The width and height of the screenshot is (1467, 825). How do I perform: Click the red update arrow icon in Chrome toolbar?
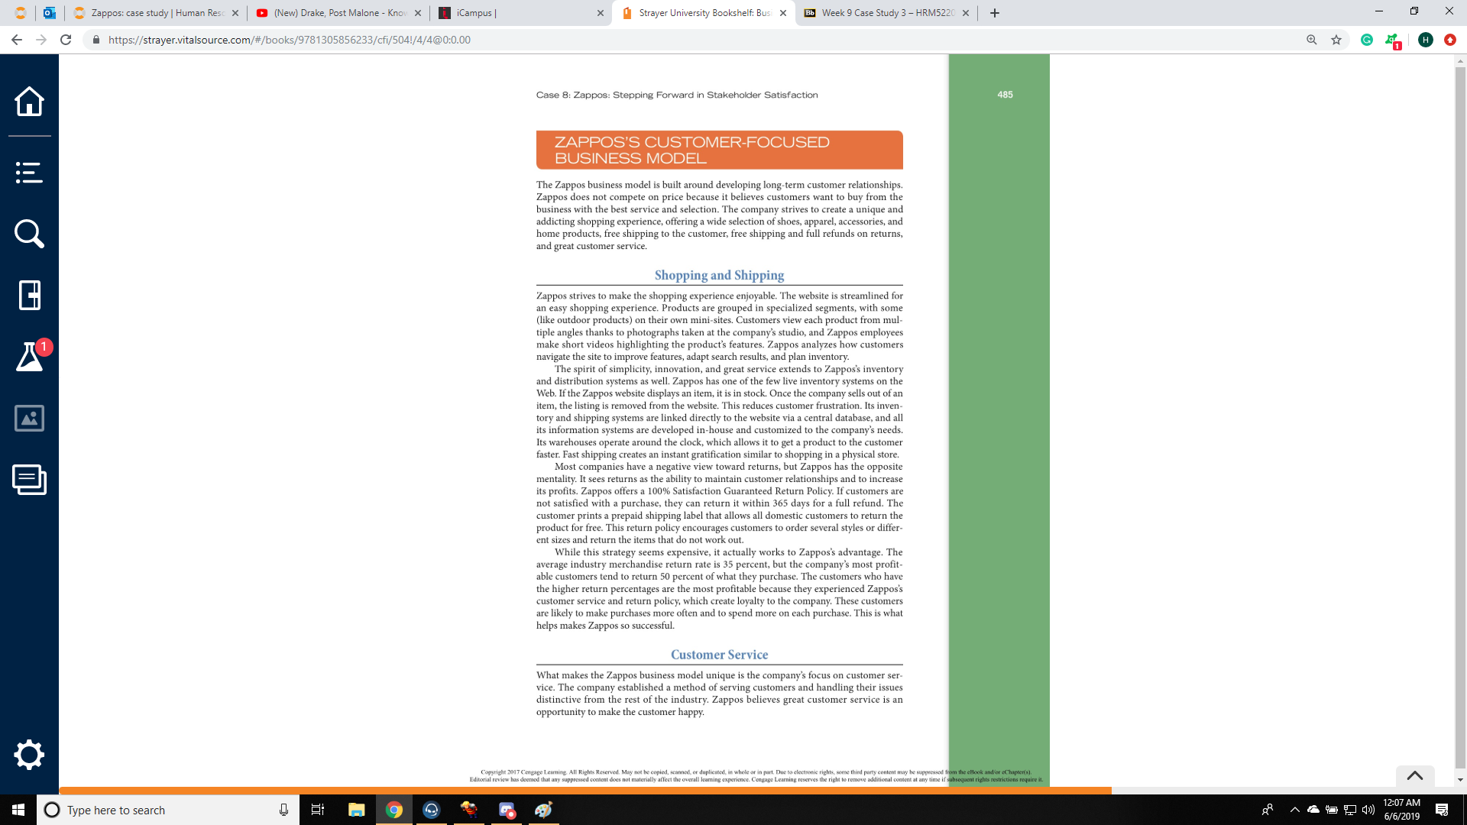(x=1450, y=40)
